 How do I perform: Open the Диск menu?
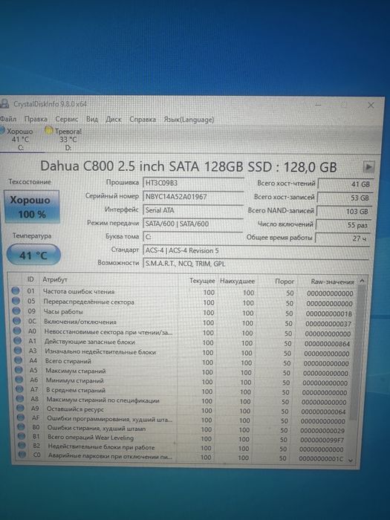tap(114, 120)
